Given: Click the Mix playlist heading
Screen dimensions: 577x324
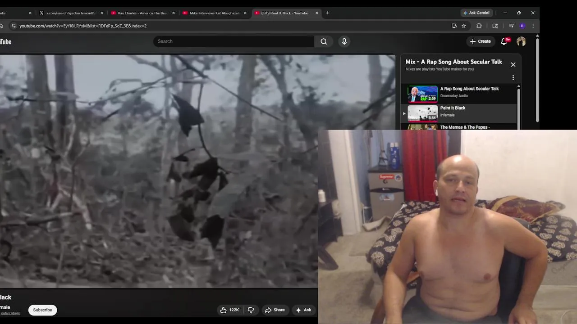Looking at the screenshot, I should [453, 62].
